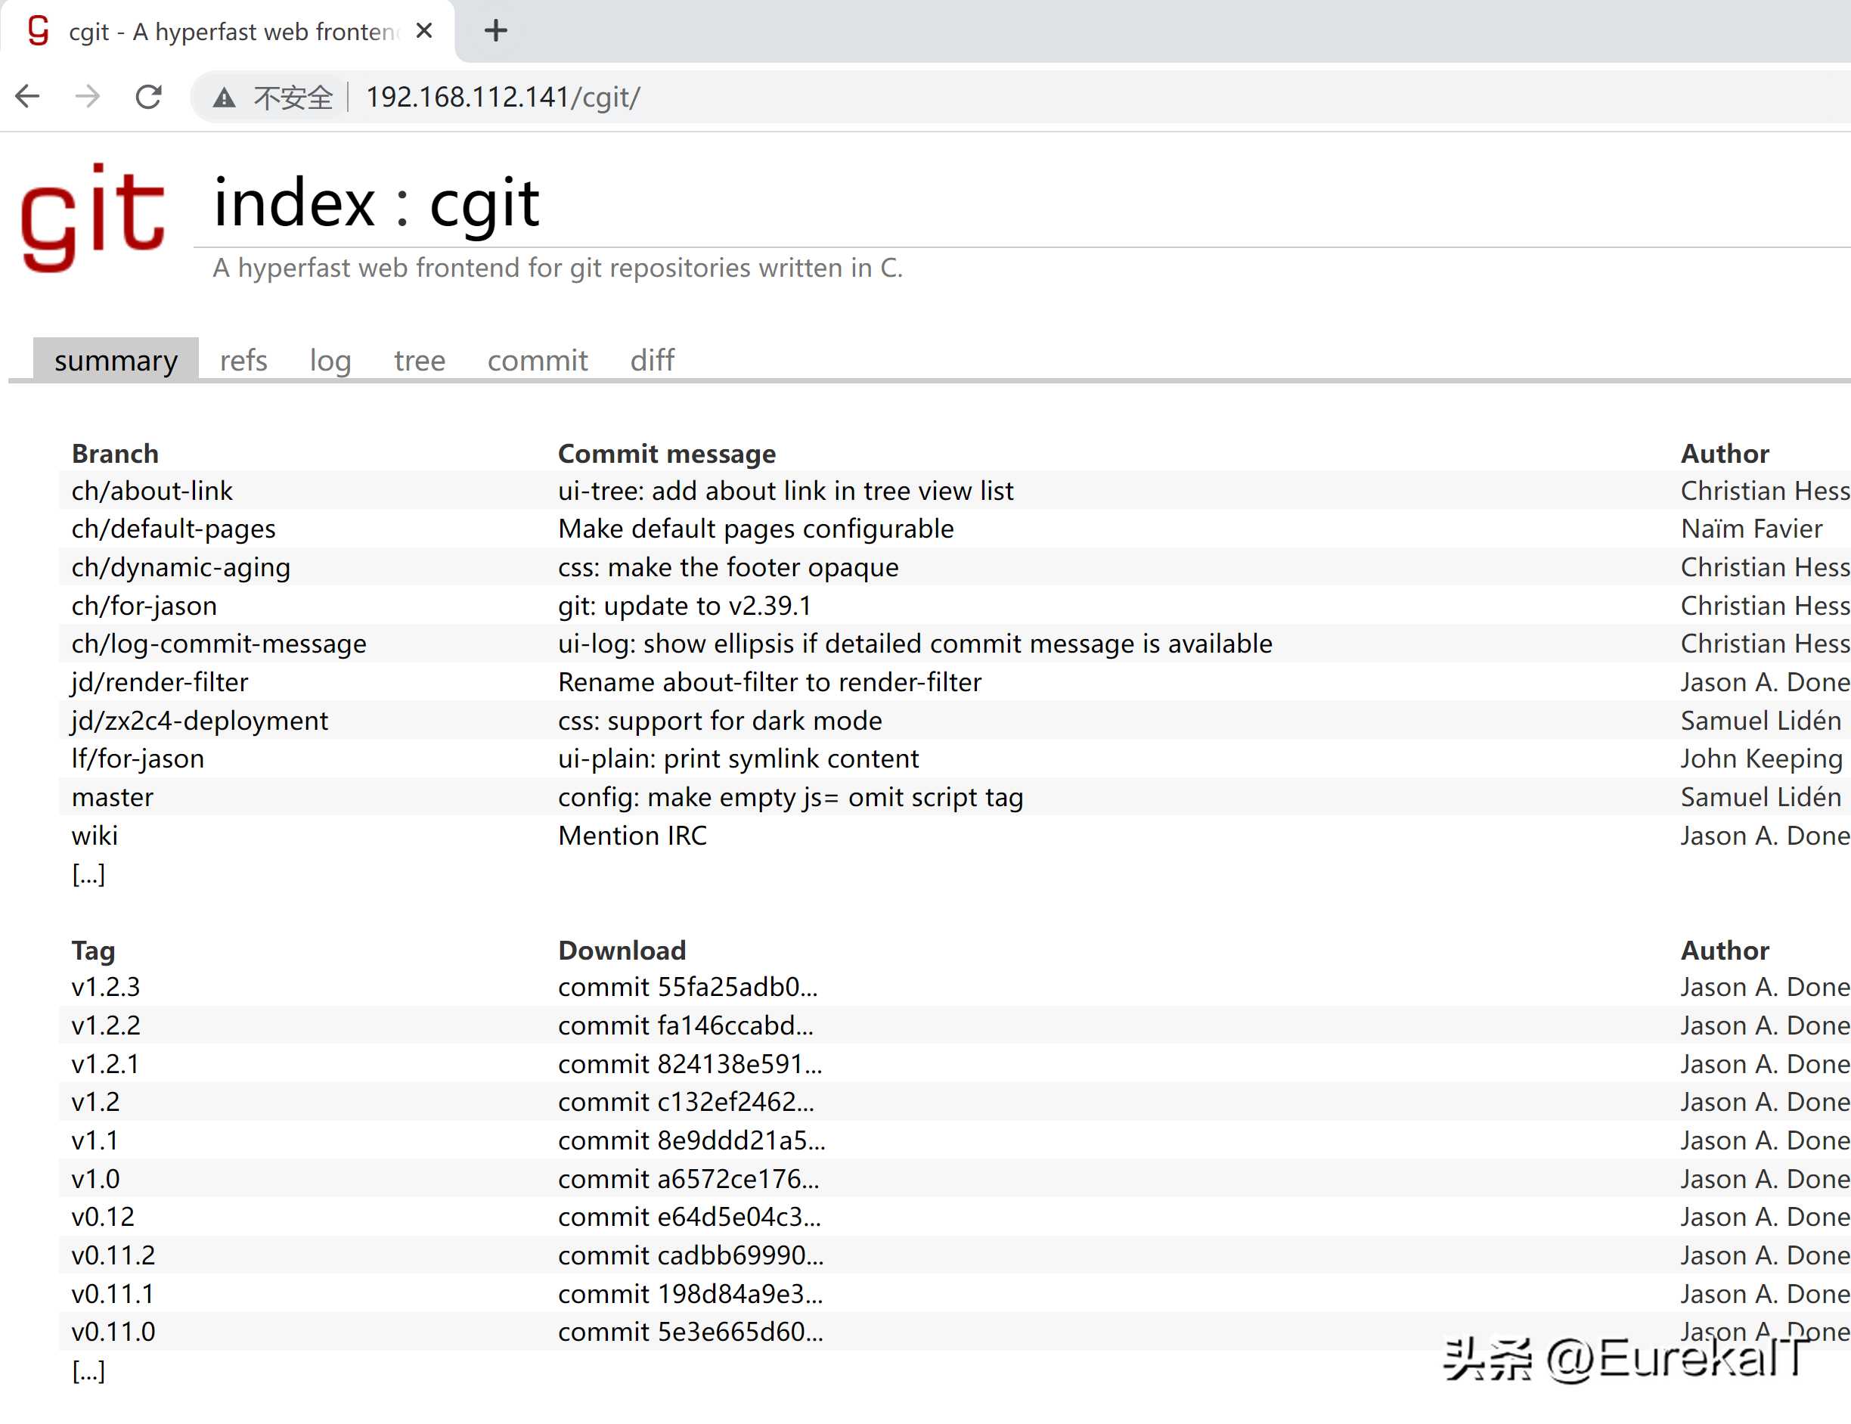Download commit a6572ce176...
Screen dimensions: 1851x1424
[x=688, y=1179]
